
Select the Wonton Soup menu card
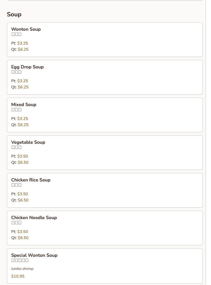click(105, 40)
